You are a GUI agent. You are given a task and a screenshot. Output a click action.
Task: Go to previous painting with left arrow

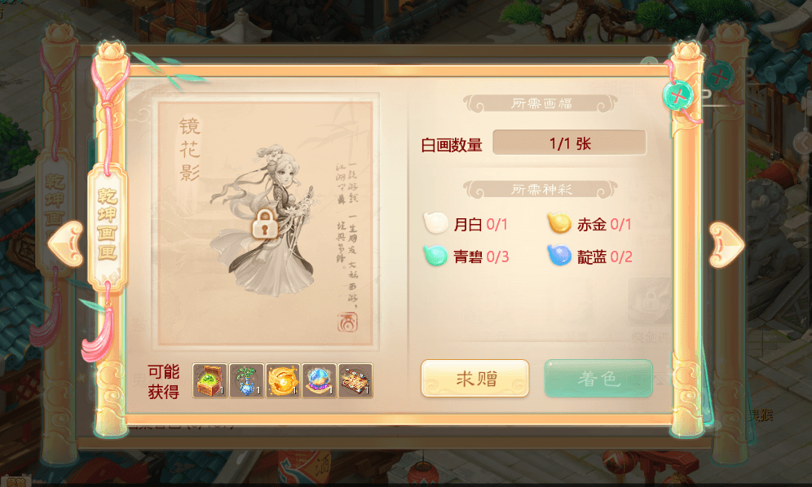pos(66,243)
